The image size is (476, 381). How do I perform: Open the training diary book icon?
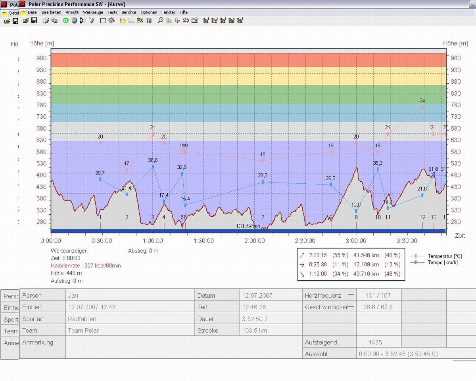click(112, 21)
